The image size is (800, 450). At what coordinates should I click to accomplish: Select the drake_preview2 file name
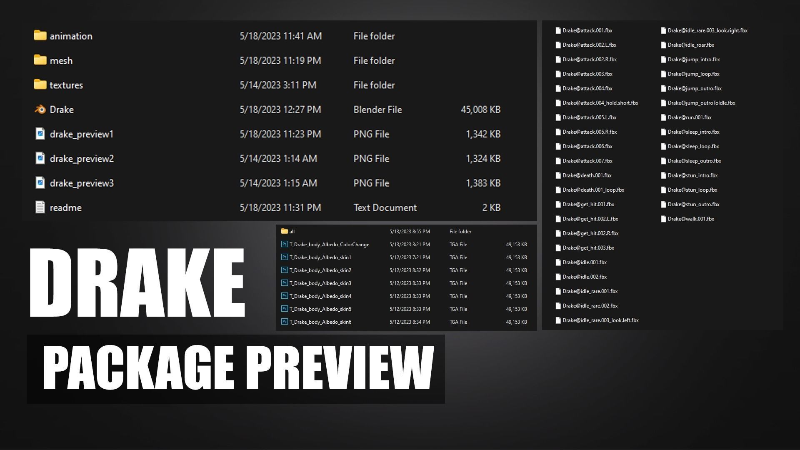[82, 158]
